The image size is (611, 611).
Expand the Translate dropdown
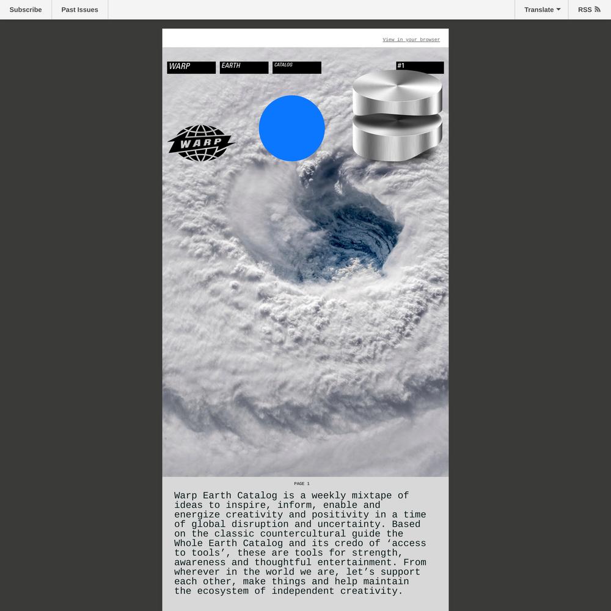541,10
